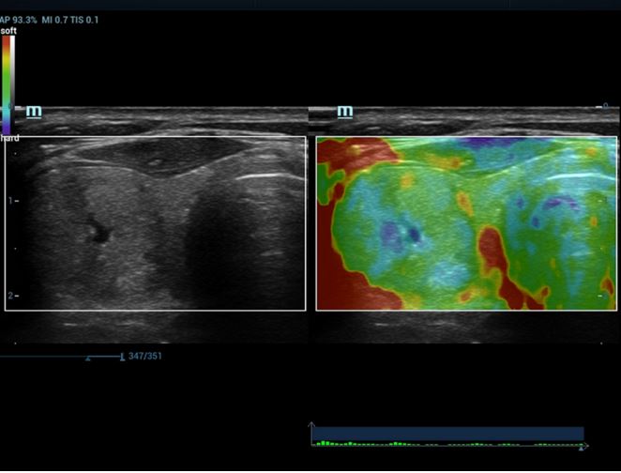Click the "m" marker above the elastogram
Viewport: 621px width, 473px height.
click(344, 111)
